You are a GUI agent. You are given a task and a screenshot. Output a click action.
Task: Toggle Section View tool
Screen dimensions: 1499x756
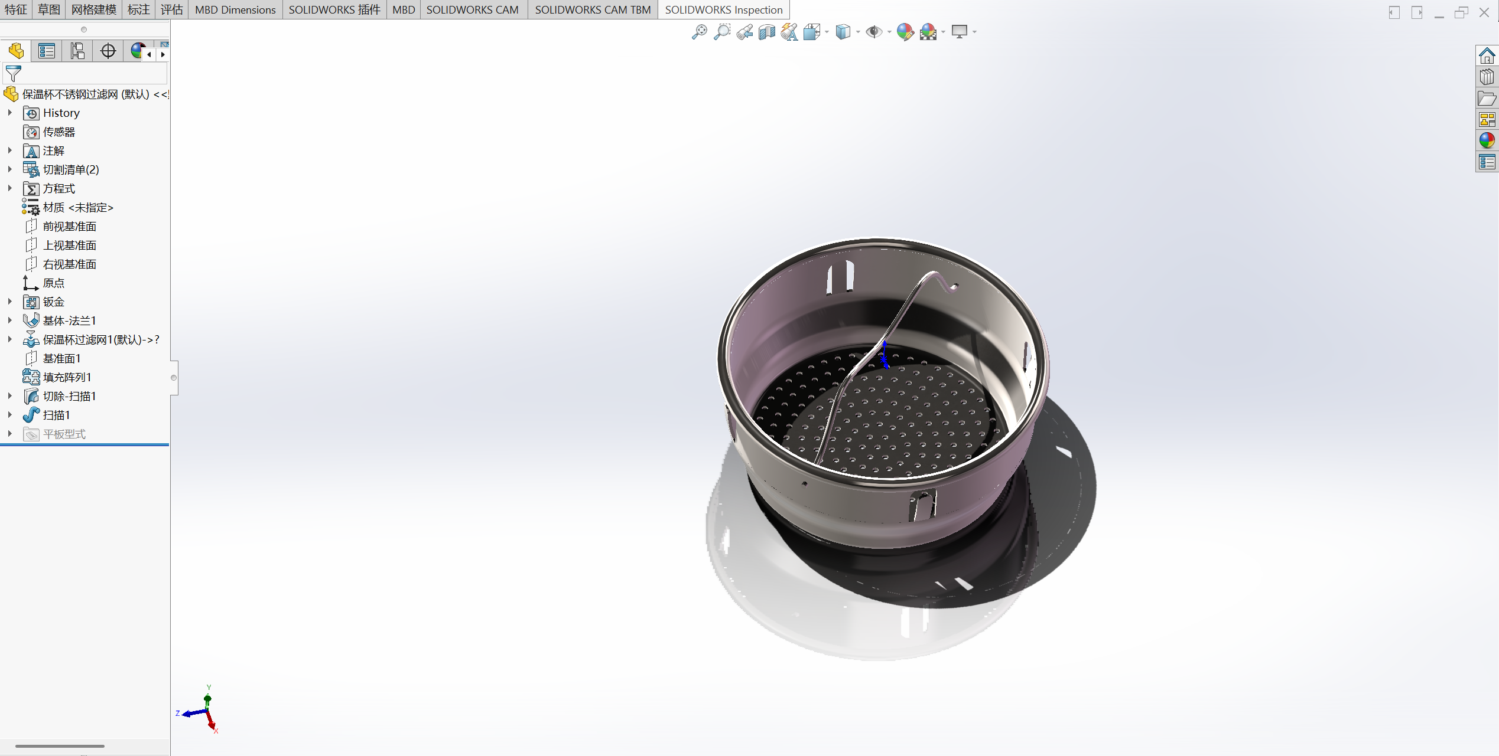click(767, 32)
